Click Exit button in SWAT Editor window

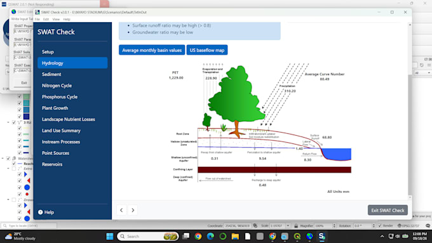24,83
